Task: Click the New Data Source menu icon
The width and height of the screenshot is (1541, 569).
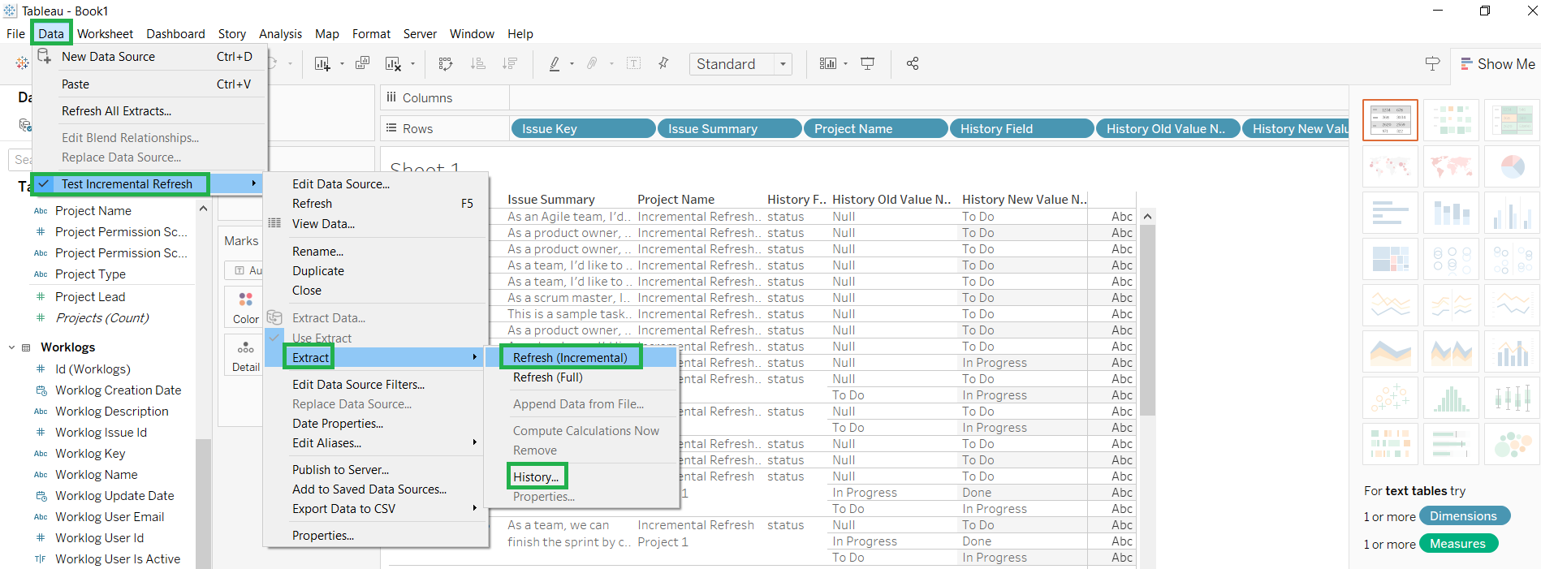Action: (45, 57)
